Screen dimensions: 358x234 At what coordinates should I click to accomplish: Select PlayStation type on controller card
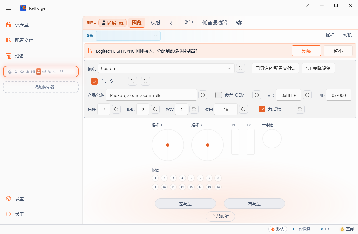click(x=27, y=71)
